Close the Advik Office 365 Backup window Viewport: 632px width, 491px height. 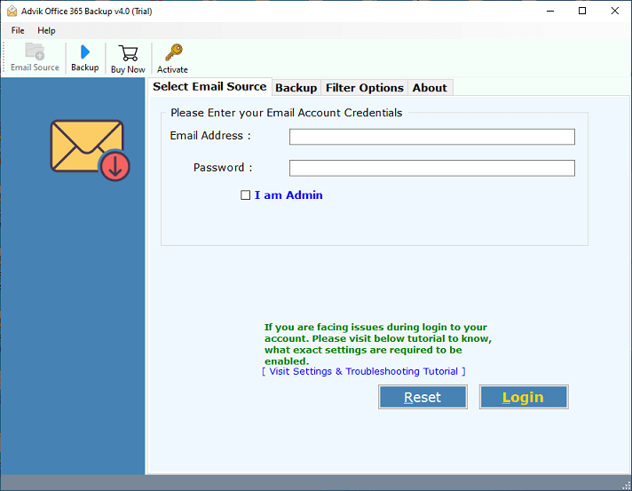tap(614, 11)
